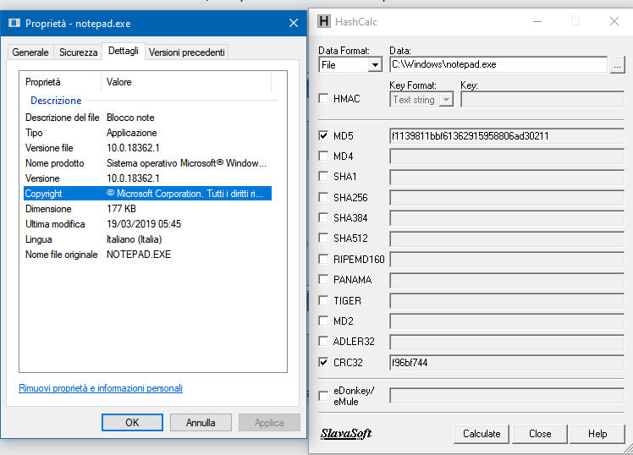Click the Annulla button

(x=201, y=422)
